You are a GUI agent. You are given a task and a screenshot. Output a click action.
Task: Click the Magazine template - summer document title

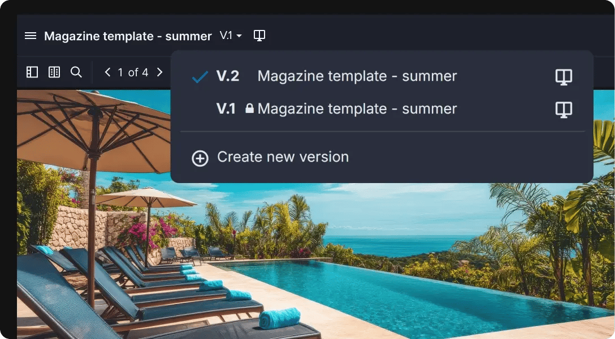click(x=128, y=36)
